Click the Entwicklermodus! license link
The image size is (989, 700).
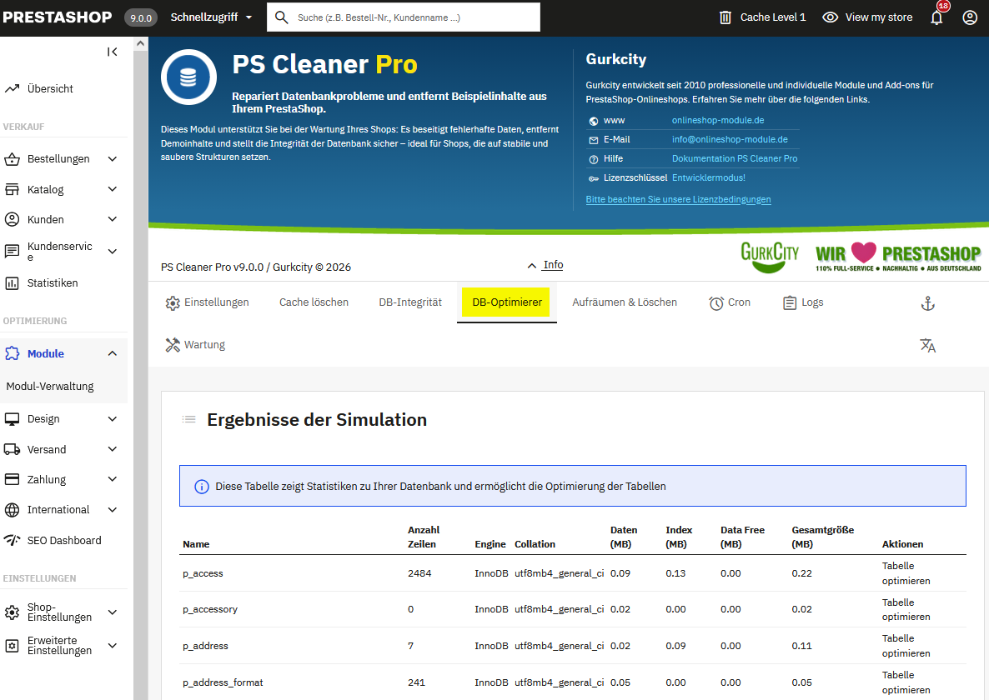(708, 177)
